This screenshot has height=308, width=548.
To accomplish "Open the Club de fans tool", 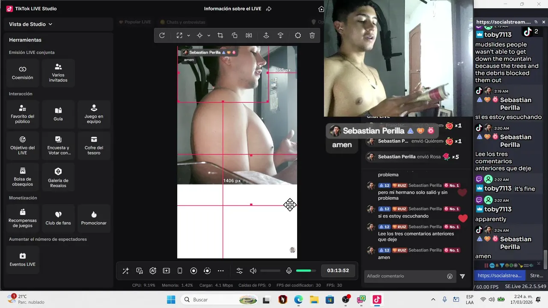I will [x=58, y=218].
